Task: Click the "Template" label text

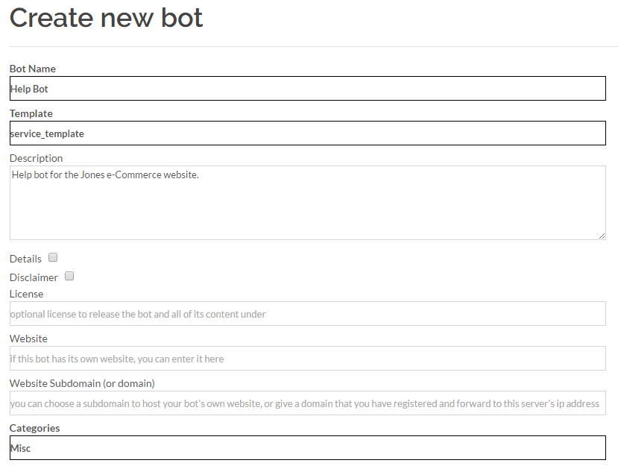Action: 31,113
